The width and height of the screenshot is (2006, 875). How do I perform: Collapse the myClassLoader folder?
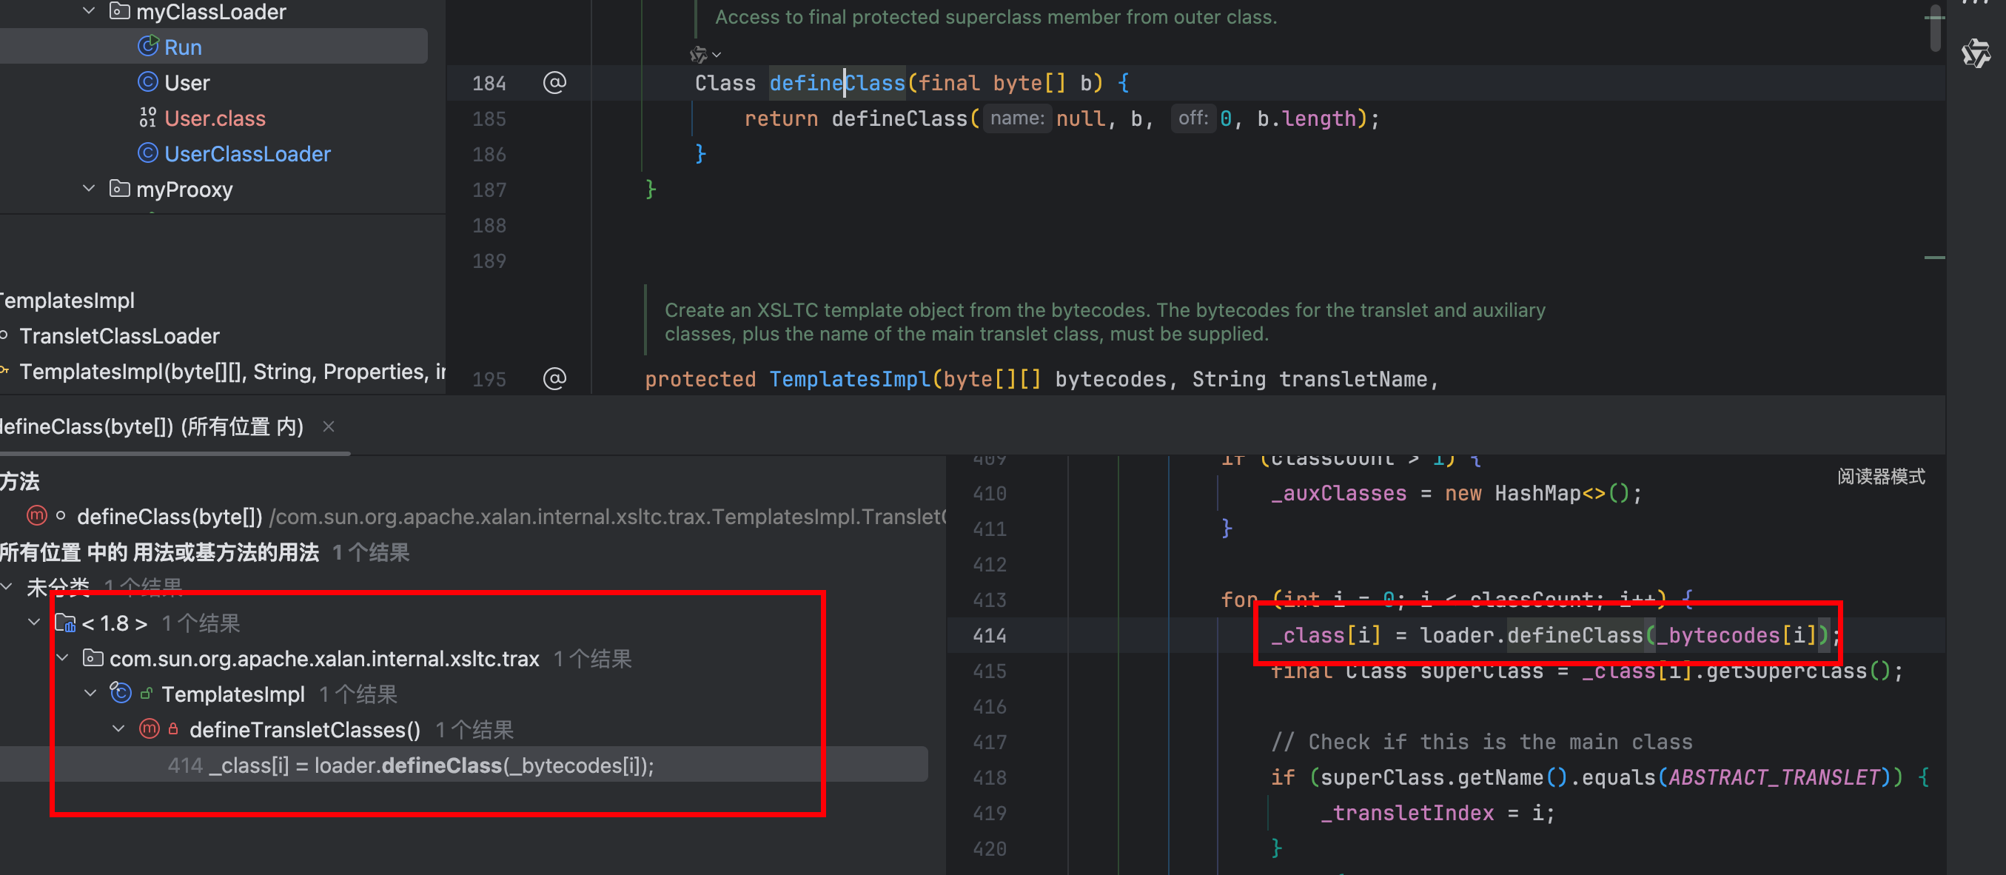pyautogui.click(x=89, y=11)
